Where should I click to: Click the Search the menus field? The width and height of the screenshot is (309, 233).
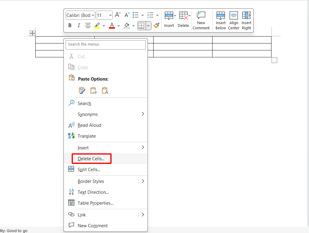pos(106,45)
